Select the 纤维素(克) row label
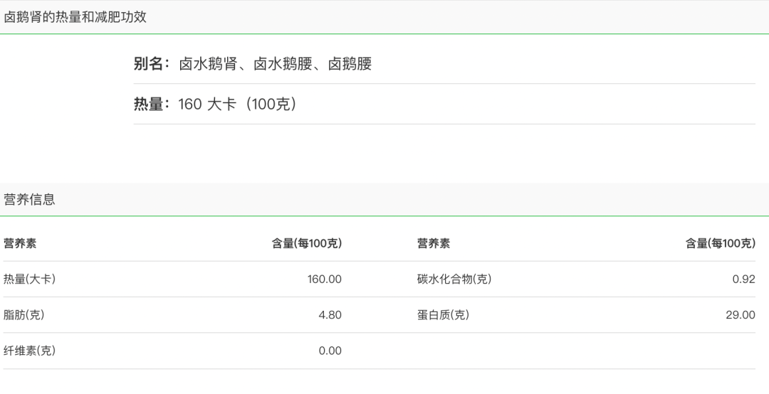The height and width of the screenshot is (394, 769). [29, 351]
